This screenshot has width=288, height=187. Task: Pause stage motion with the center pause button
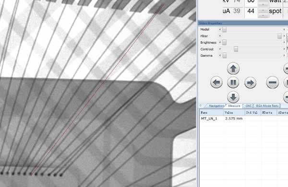233,82
